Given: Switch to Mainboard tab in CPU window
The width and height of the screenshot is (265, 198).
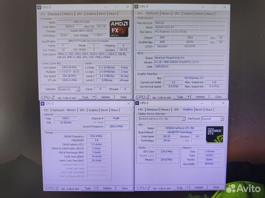Looking at the screenshot, I should (55, 14).
